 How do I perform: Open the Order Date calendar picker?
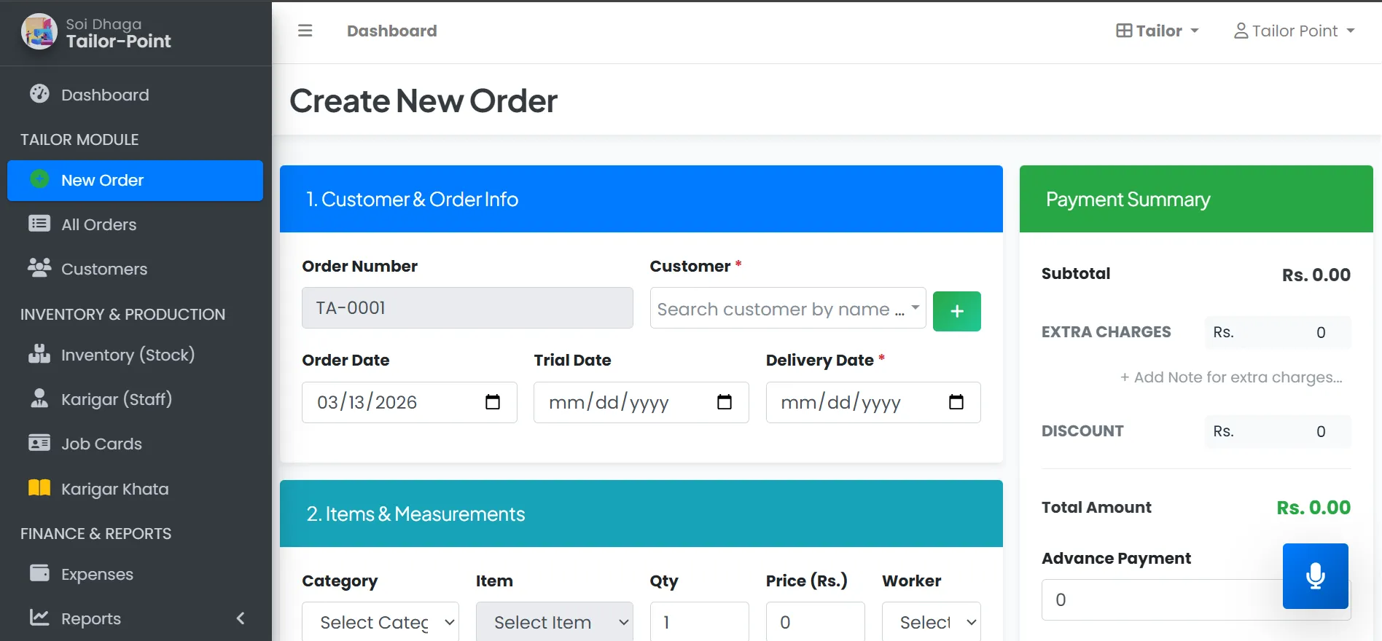point(493,402)
